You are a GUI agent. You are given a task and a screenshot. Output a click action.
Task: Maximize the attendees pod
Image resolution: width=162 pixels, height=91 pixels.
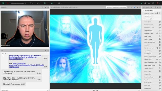point(158,7)
